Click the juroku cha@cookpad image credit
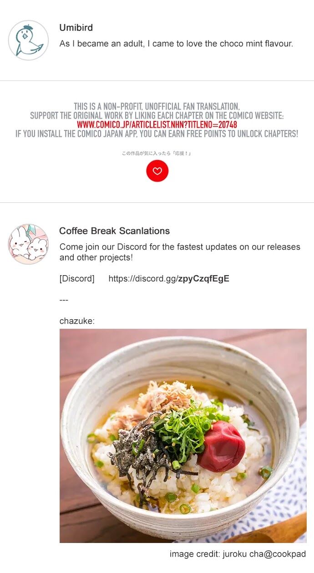Screen dimensions: 314x573 [238, 554]
